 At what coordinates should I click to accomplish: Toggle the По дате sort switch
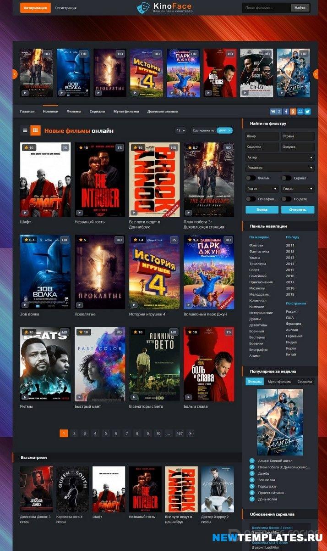pos(286,199)
